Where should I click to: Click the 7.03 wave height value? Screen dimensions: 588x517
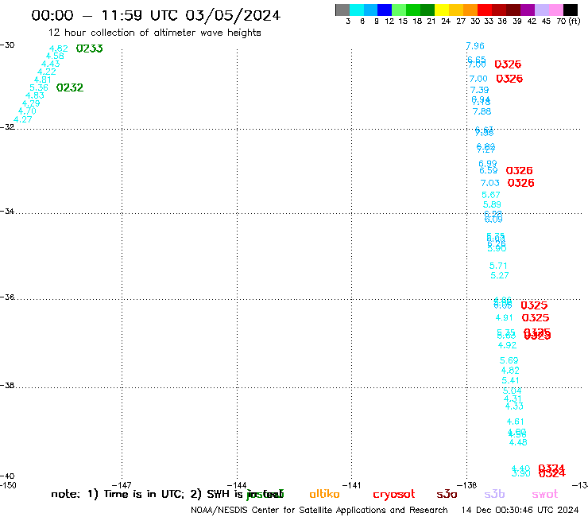[x=490, y=183]
